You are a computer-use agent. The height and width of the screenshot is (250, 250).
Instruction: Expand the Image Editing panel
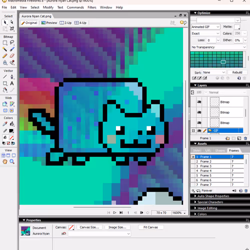[195, 208]
